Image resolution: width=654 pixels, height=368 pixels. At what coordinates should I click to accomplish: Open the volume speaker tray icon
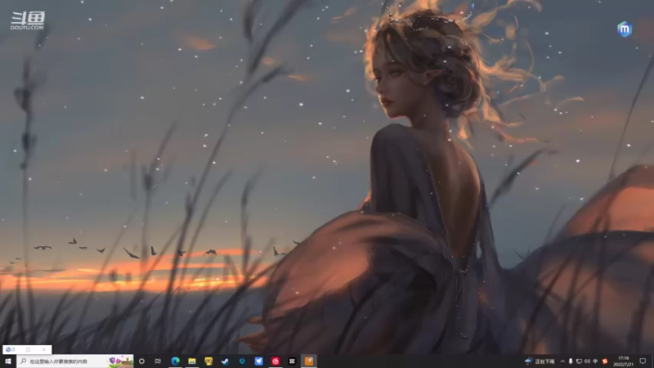point(587,361)
